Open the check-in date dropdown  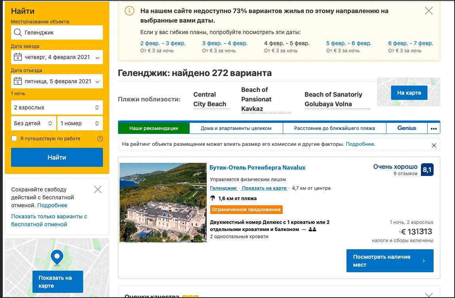click(x=57, y=57)
